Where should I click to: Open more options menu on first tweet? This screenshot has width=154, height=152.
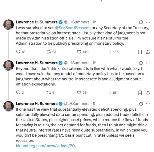(x=148, y=22)
